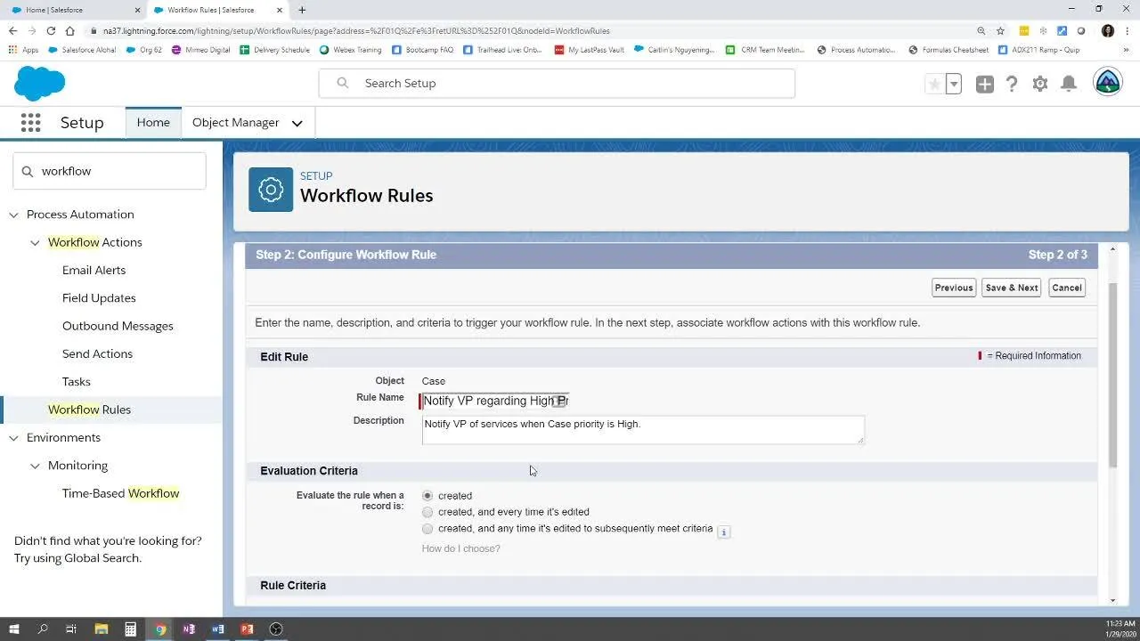This screenshot has width=1140, height=641.
Task: Open Outbound Messages in the sidebar
Action: point(118,326)
